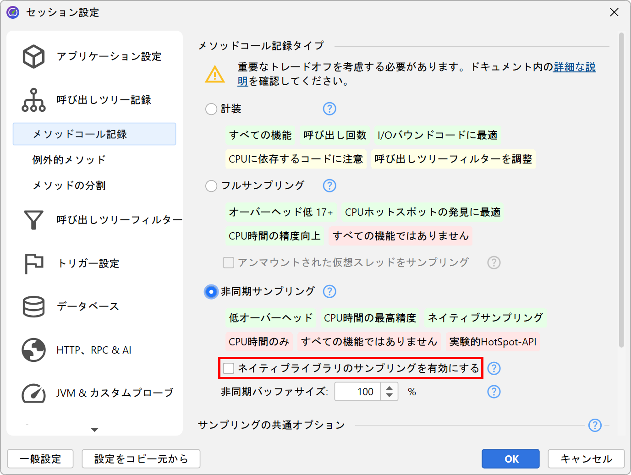Enable ネイティブライブラリのサンプリングを有効にする checkbox
This screenshot has height=475, width=631.
point(229,368)
